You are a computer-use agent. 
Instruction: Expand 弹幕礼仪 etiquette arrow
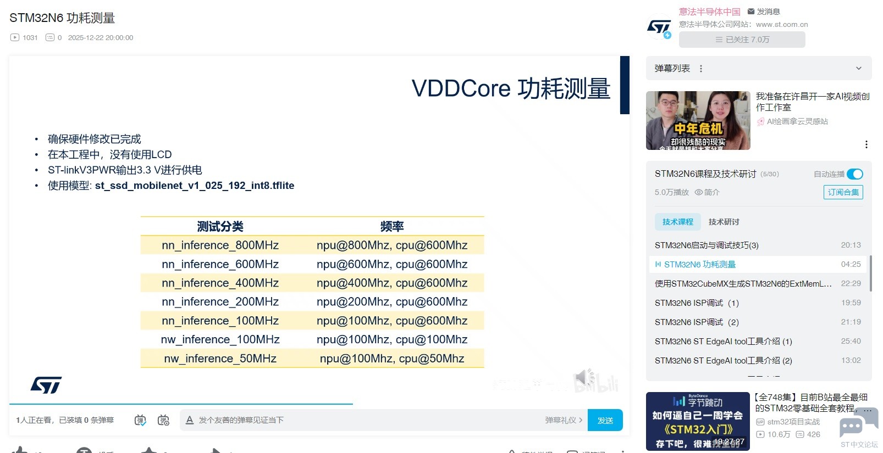[581, 420]
